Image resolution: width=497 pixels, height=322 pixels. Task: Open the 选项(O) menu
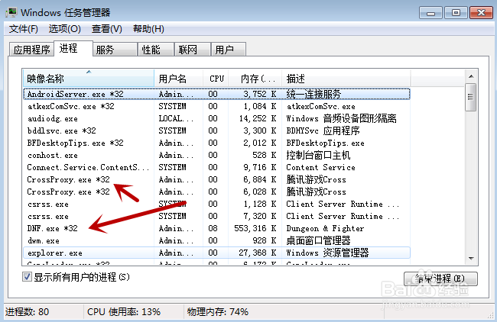pyautogui.click(x=65, y=29)
